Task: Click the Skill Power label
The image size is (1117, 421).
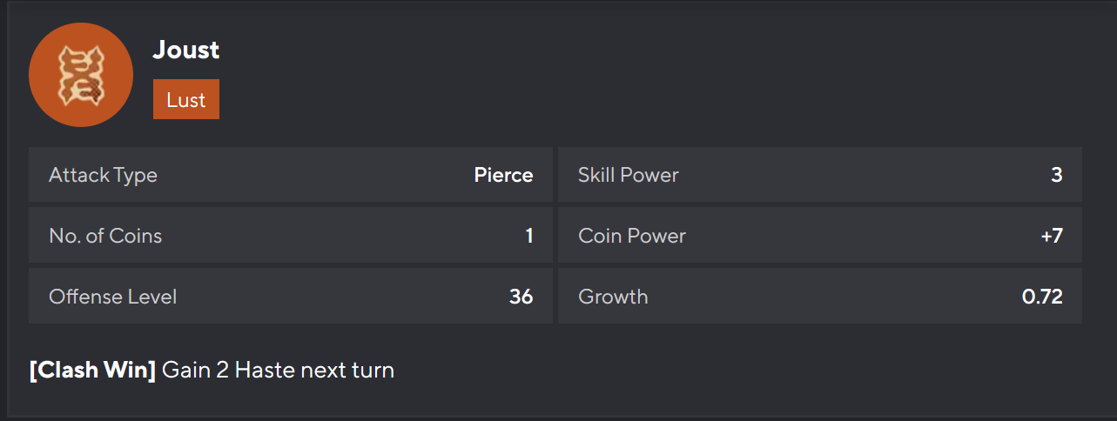Action: pos(629,175)
